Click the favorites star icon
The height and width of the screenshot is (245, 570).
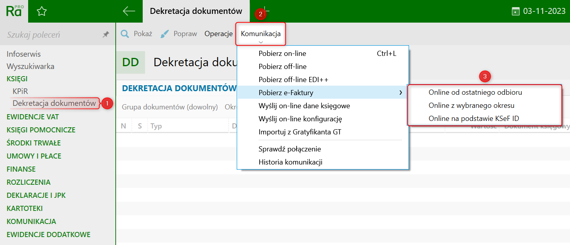tap(42, 11)
